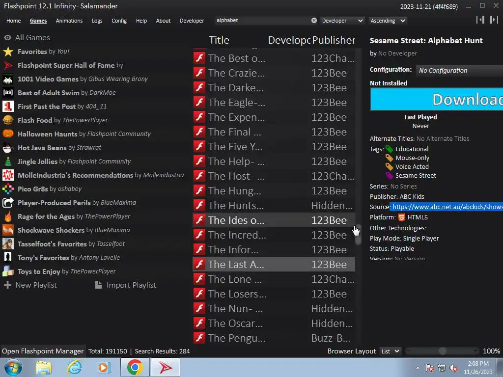Select the row The Pengu...
This screenshot has width=503, height=377.
(x=274, y=338)
